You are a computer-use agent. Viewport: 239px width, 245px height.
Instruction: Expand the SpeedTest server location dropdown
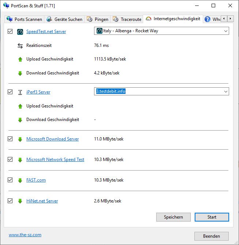click(x=225, y=31)
